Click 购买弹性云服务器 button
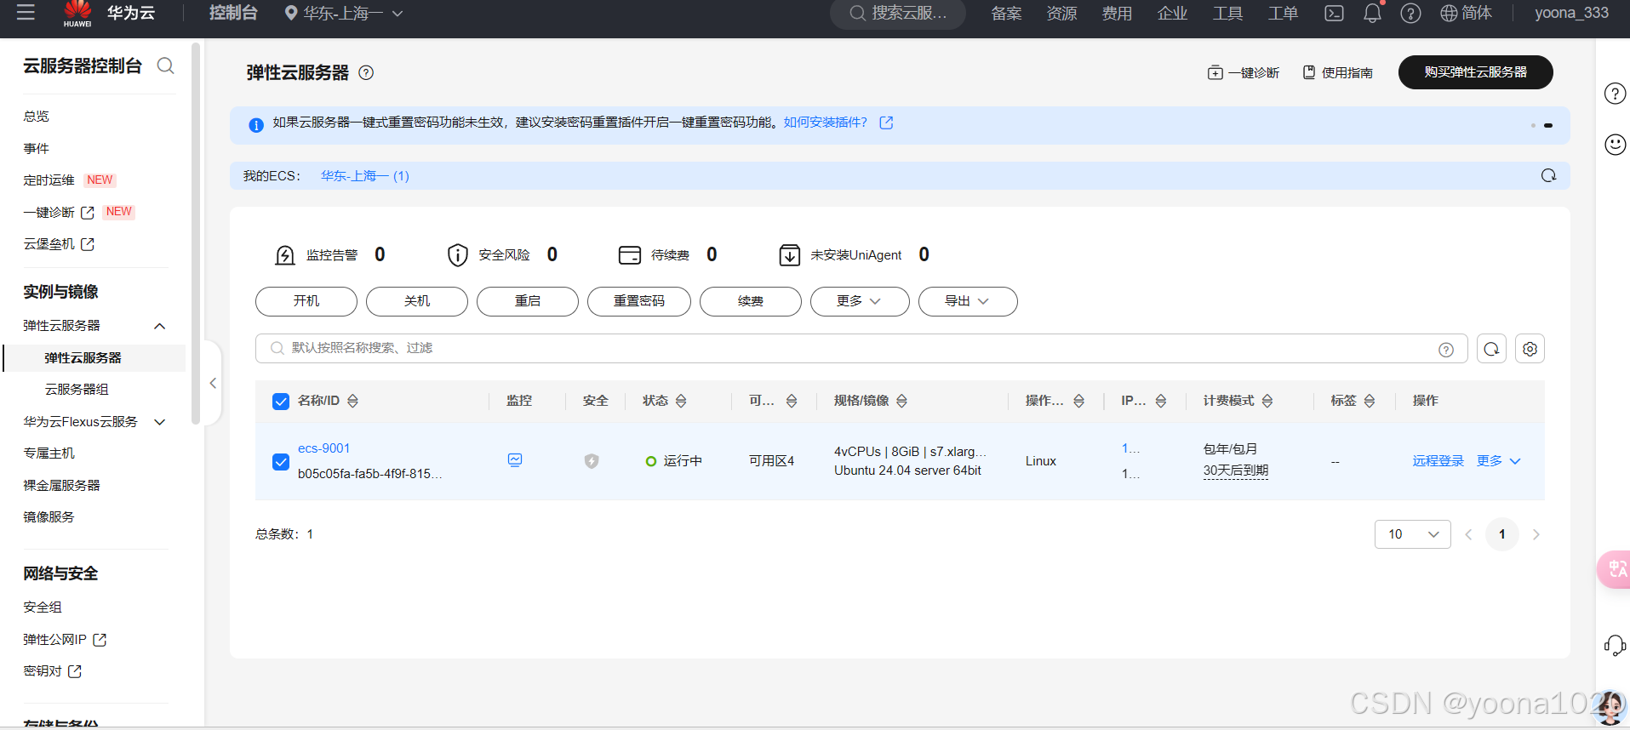 [x=1475, y=72]
